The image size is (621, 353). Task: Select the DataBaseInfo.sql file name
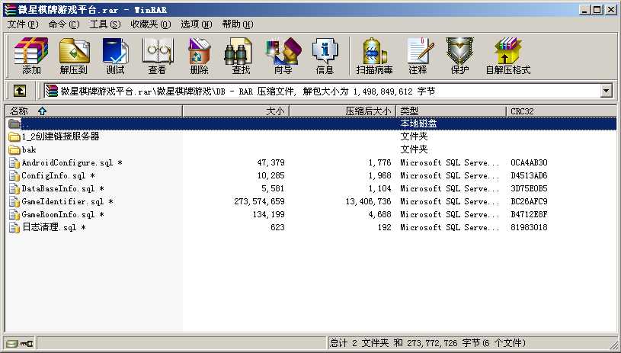[x=62, y=188]
